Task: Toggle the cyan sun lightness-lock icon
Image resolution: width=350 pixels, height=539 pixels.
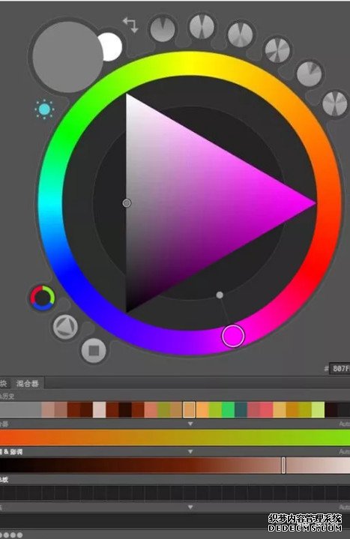Action: [44, 109]
